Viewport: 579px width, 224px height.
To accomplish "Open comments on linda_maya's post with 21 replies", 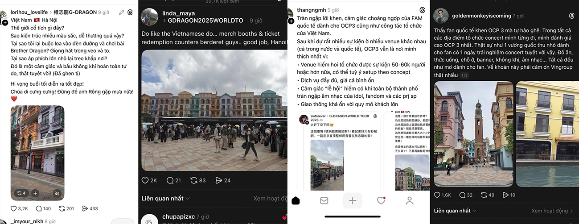I will point(174,180).
